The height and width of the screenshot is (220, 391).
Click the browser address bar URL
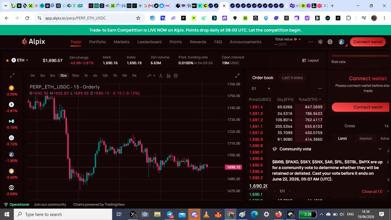click(x=75, y=18)
